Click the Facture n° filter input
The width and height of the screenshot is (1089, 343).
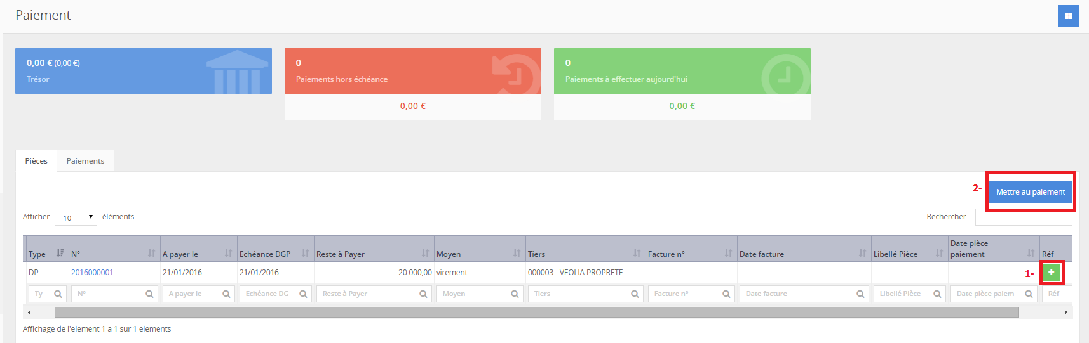click(685, 294)
